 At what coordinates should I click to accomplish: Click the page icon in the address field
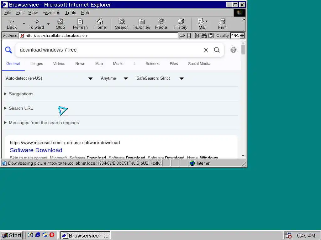click(x=22, y=36)
